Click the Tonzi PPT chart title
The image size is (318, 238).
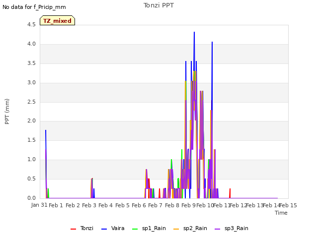point(159,5)
